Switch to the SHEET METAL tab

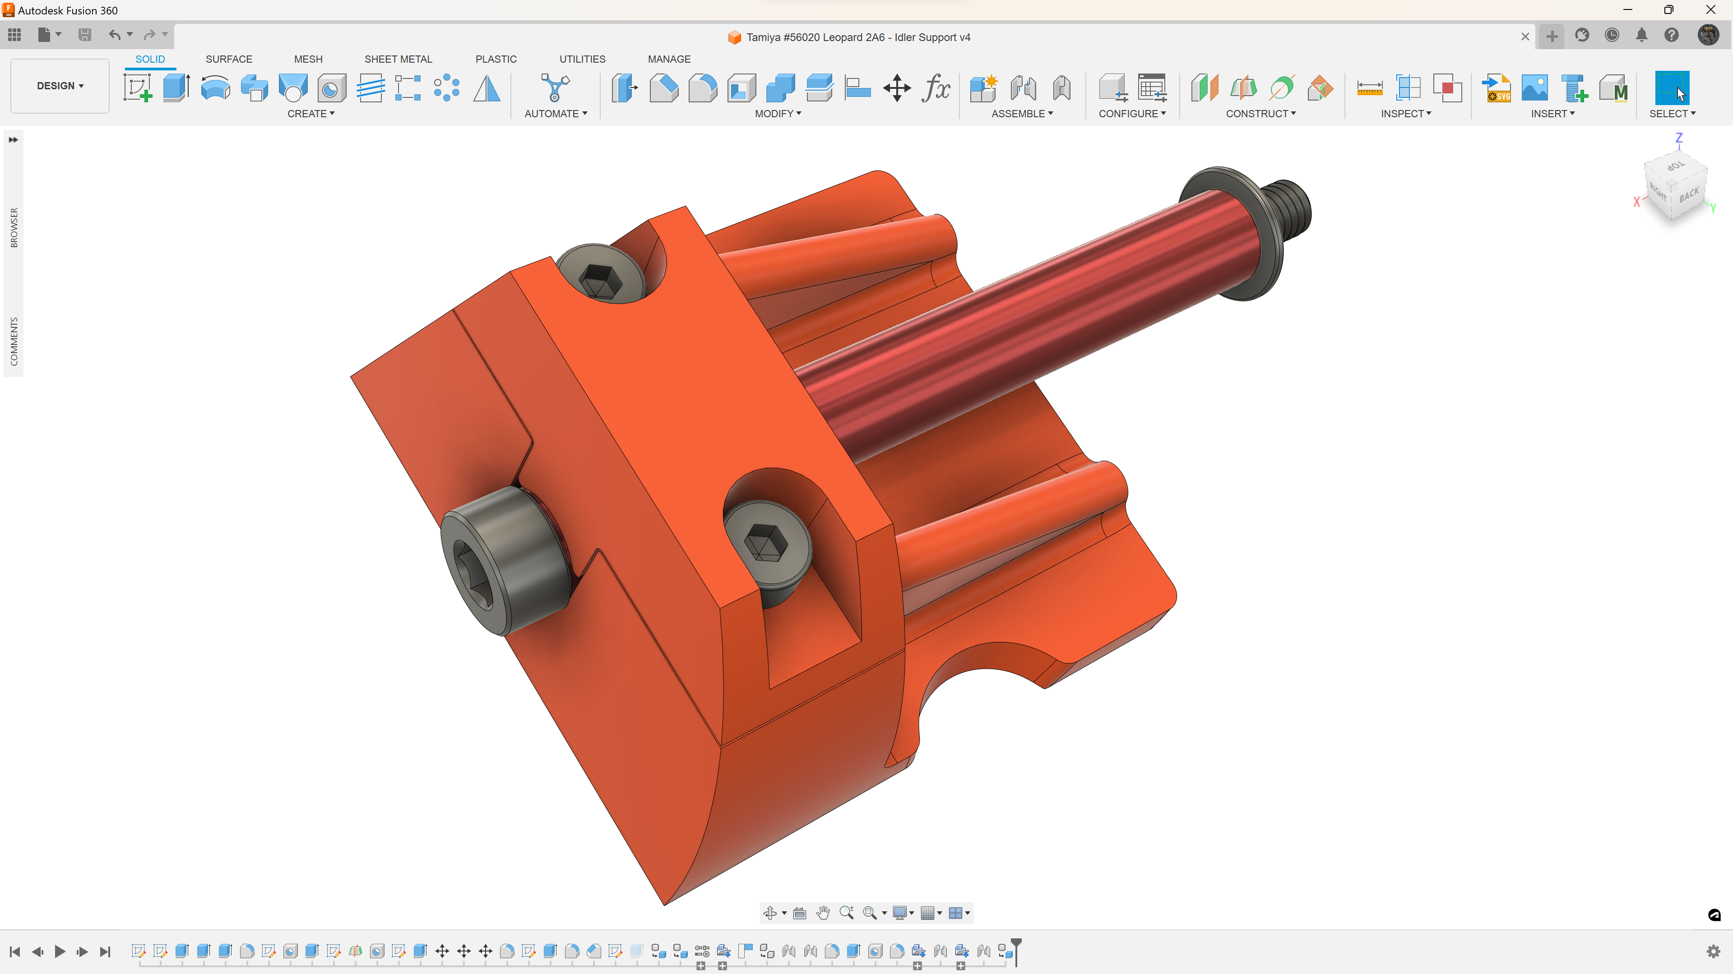click(398, 59)
